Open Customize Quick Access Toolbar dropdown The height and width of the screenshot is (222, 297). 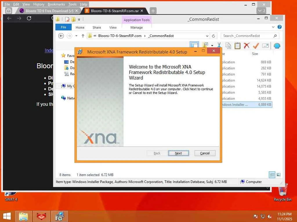pos(79,19)
